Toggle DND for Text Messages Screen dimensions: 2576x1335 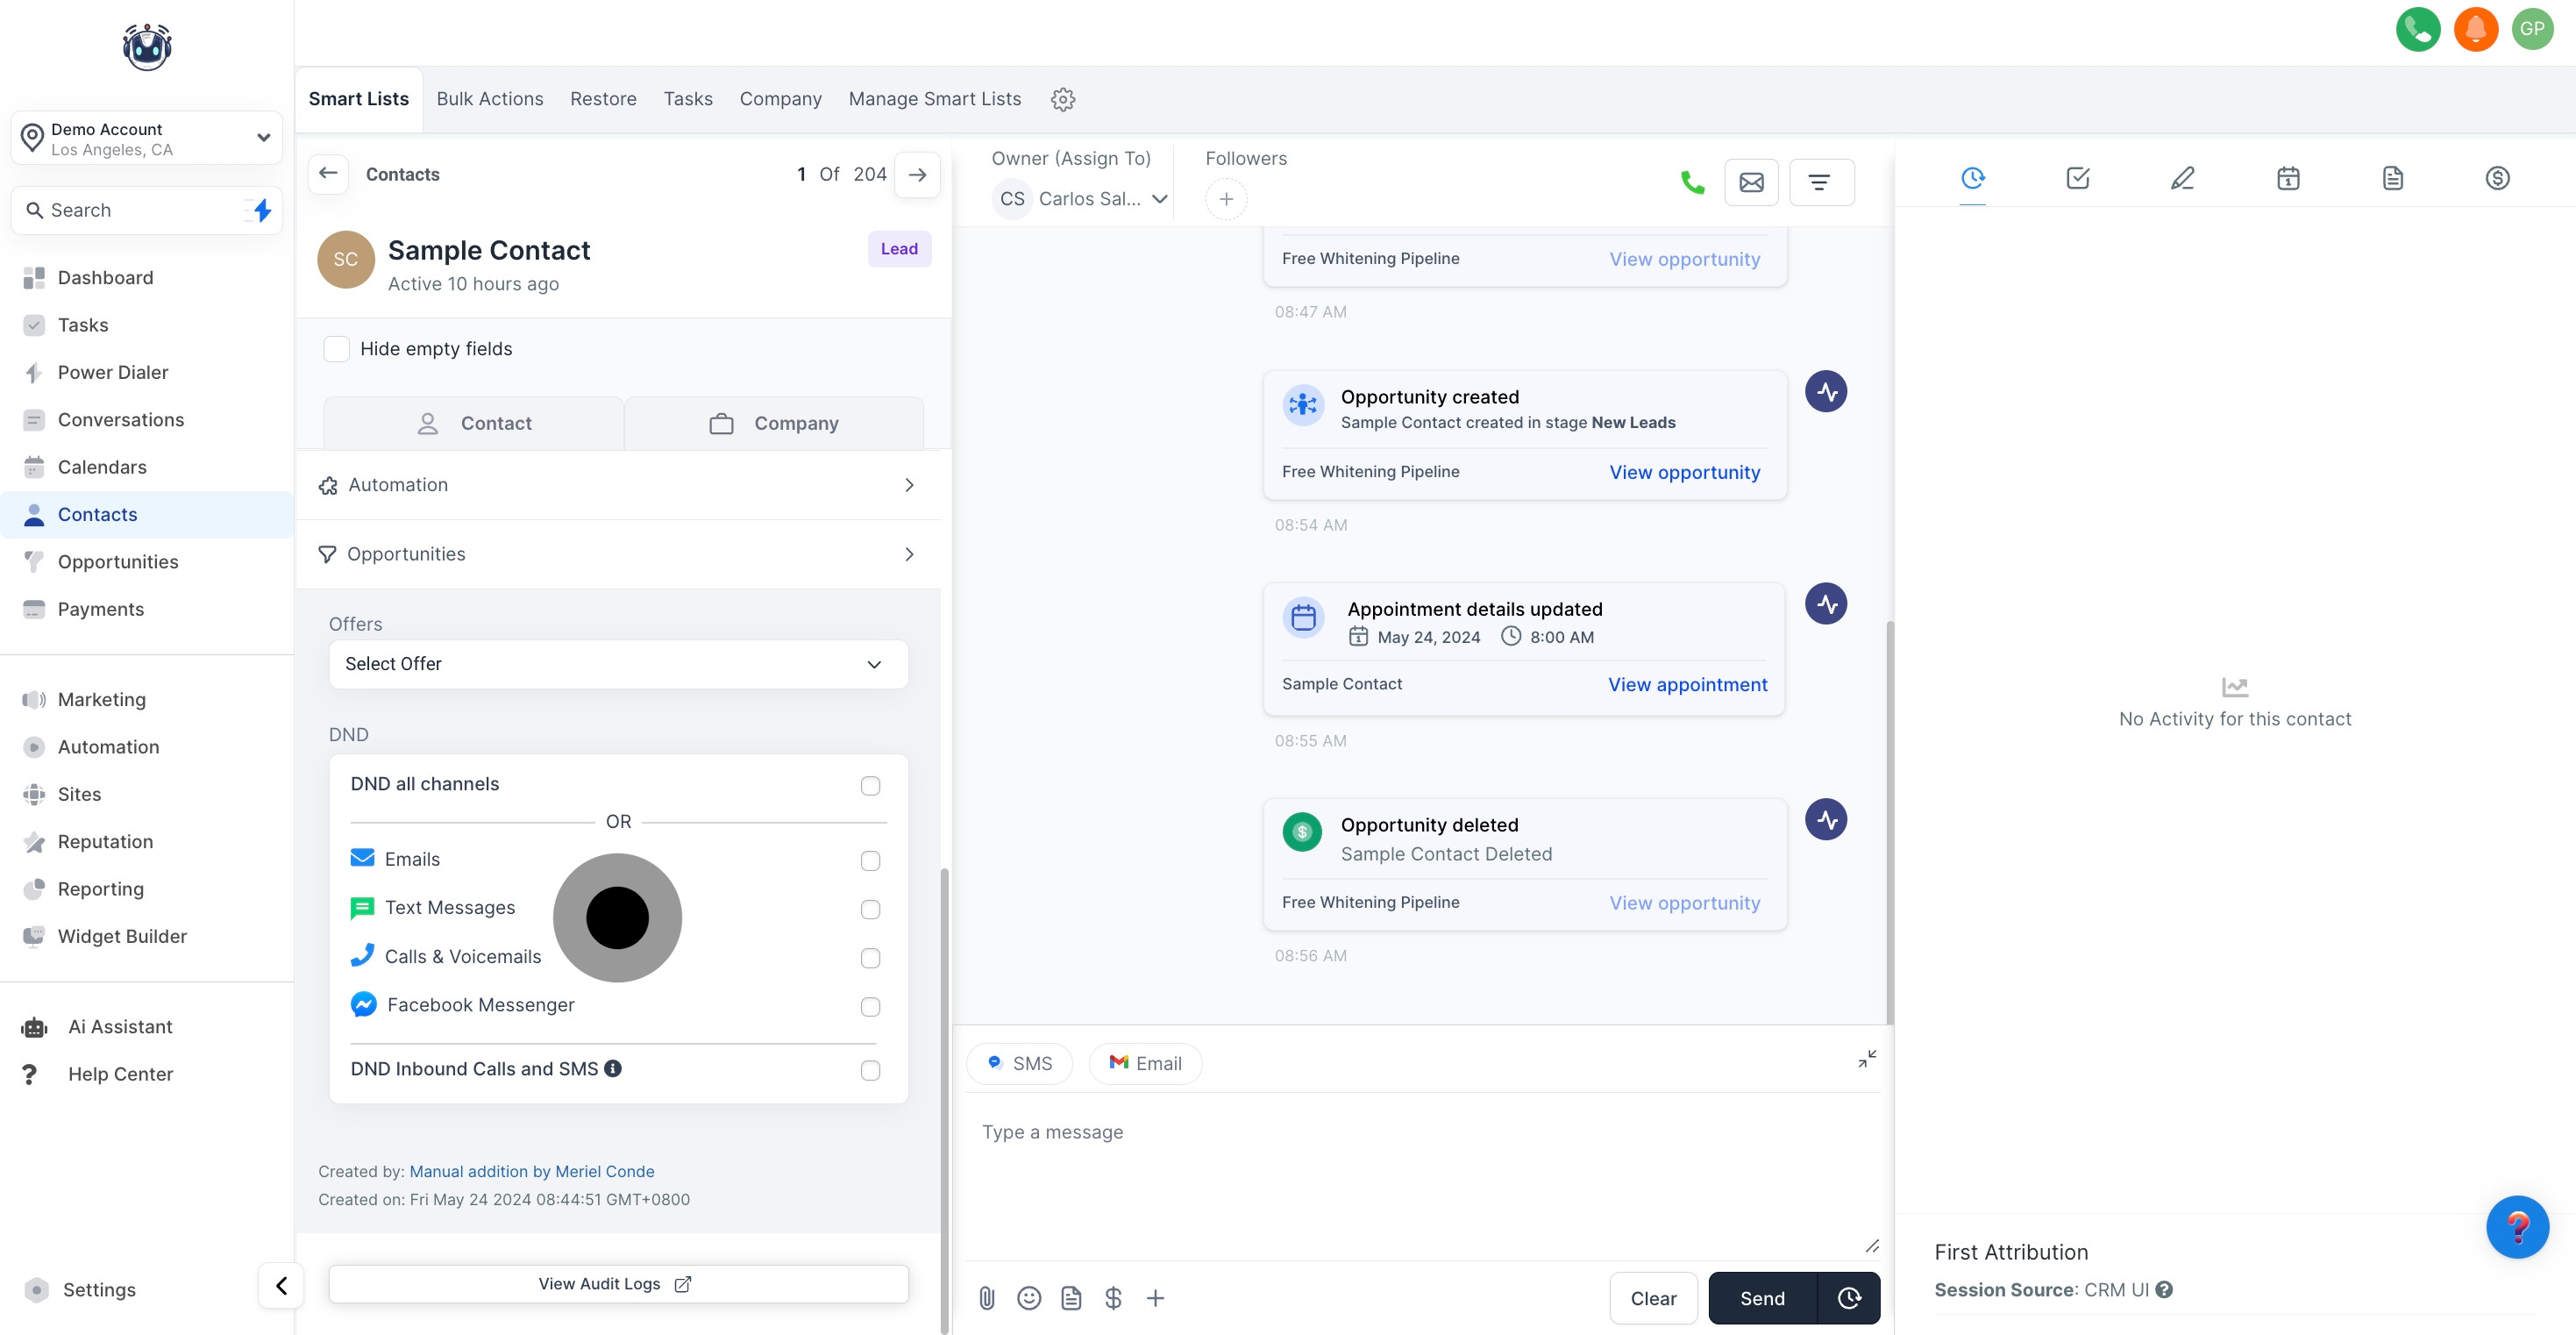tap(870, 909)
